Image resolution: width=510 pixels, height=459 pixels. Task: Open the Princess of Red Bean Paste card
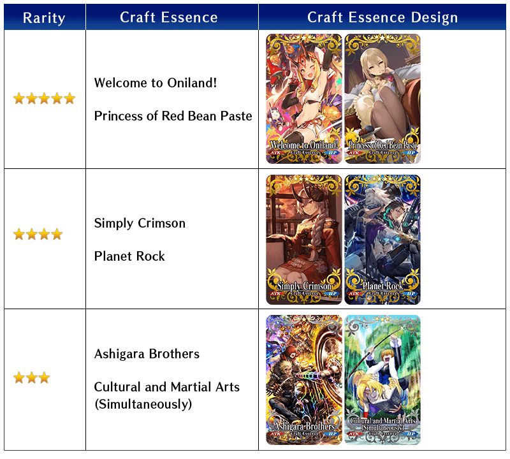coord(382,99)
